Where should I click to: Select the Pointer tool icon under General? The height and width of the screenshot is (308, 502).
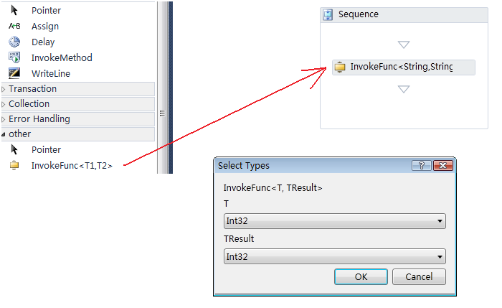point(14,11)
